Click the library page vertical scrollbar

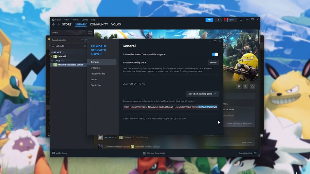259,37
